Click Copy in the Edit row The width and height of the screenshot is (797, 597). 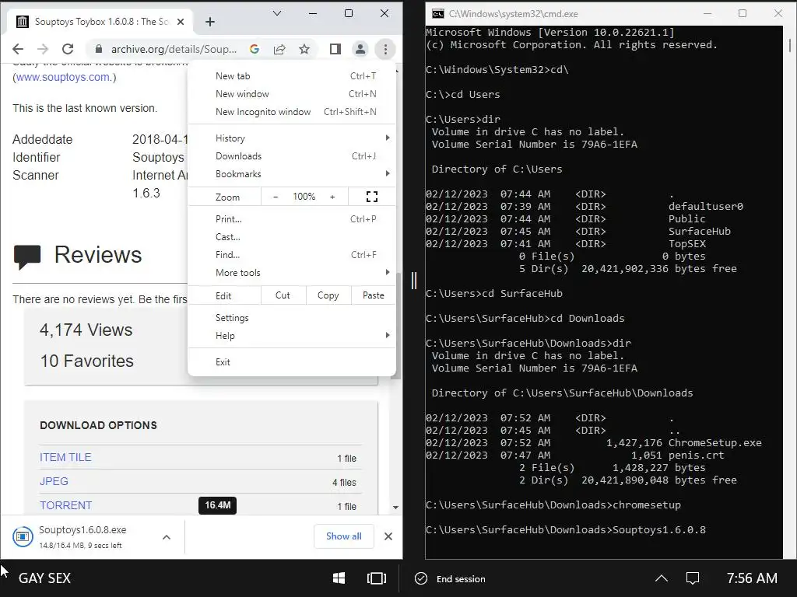click(328, 295)
